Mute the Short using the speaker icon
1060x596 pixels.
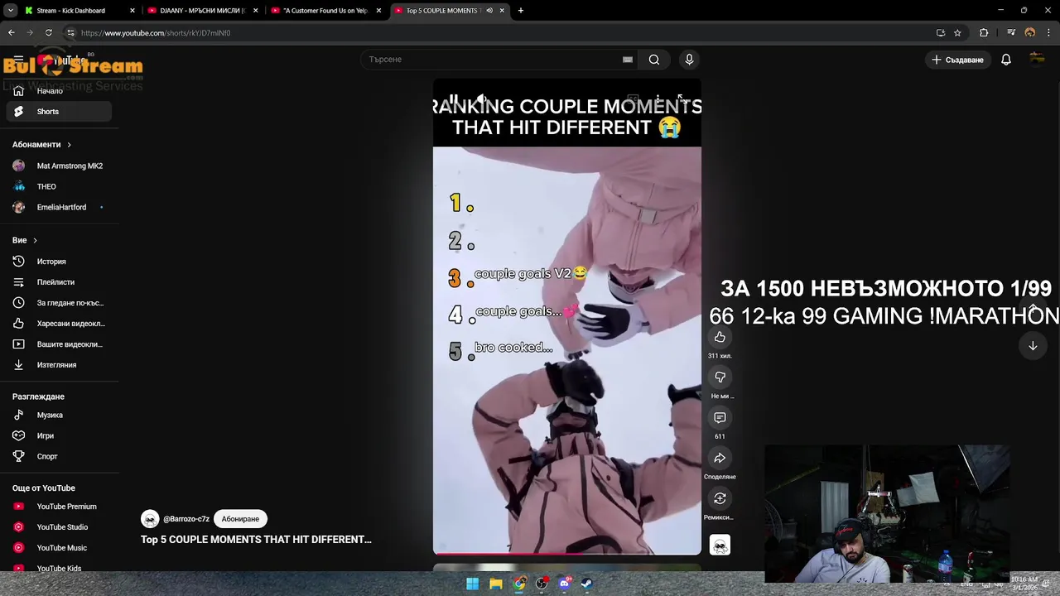[482, 100]
